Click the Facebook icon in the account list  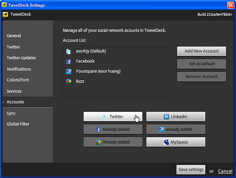click(x=68, y=61)
